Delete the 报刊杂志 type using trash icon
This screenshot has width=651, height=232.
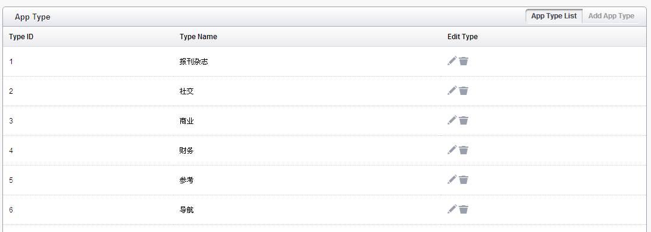click(x=464, y=61)
